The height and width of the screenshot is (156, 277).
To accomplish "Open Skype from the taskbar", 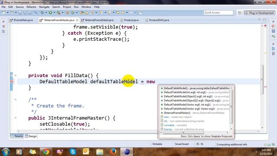I will (73, 152).
